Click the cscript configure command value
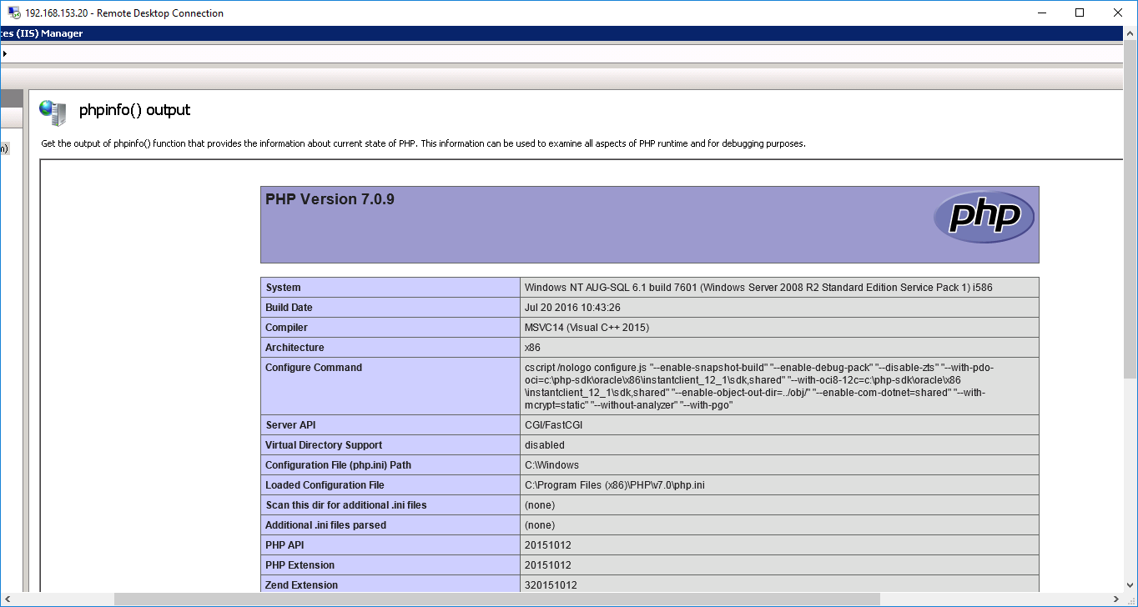1138x607 pixels. coord(759,386)
